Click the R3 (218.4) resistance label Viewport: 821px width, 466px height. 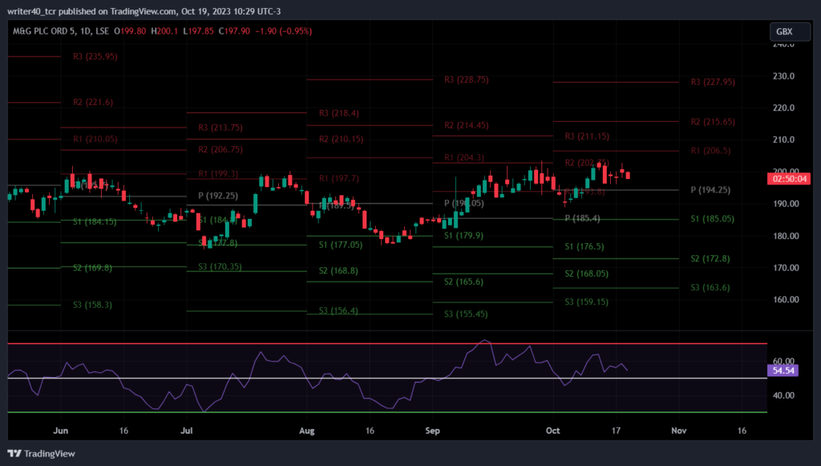pyautogui.click(x=339, y=113)
